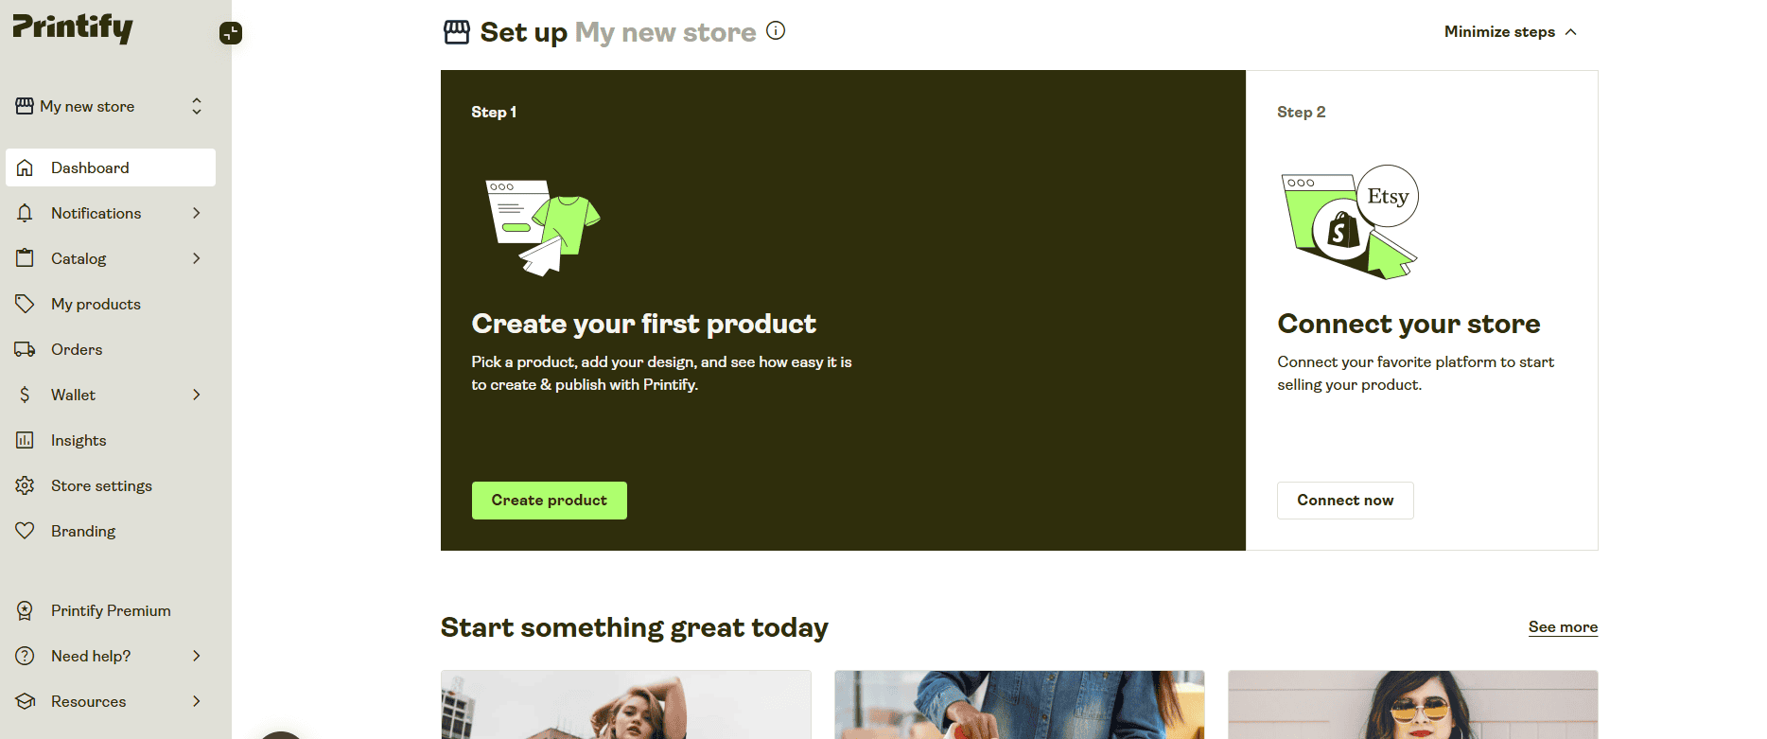Expand the Catalog submenu chevron
Viewport: 1767px width, 739px height.
197,258
